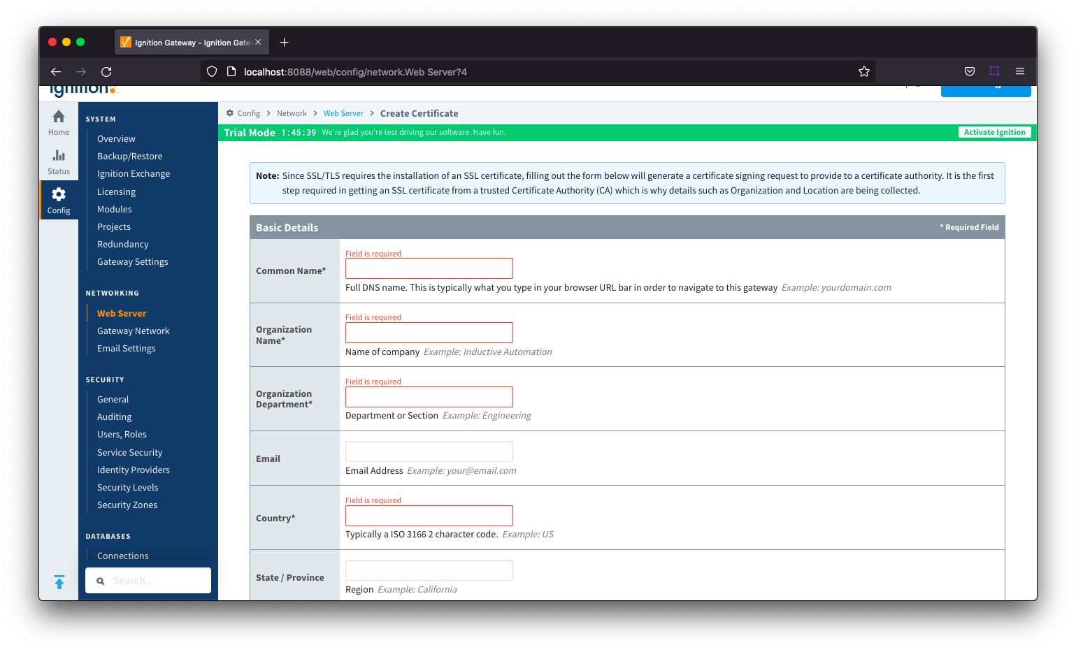This screenshot has width=1076, height=652.
Task: Click the Web Server breadcrumb link
Action: pos(343,113)
